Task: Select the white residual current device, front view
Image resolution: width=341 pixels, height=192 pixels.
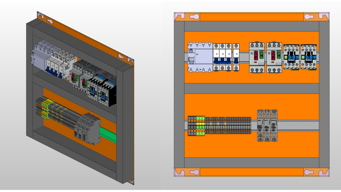Action: (x=200, y=58)
